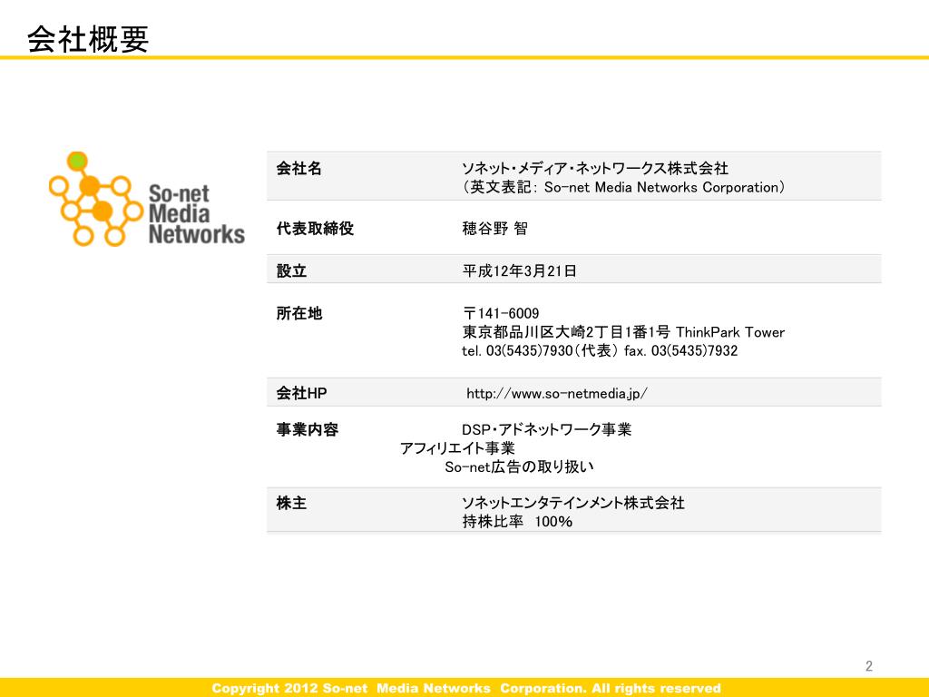
Task: Click the 所在地 label
Action: coord(299,313)
